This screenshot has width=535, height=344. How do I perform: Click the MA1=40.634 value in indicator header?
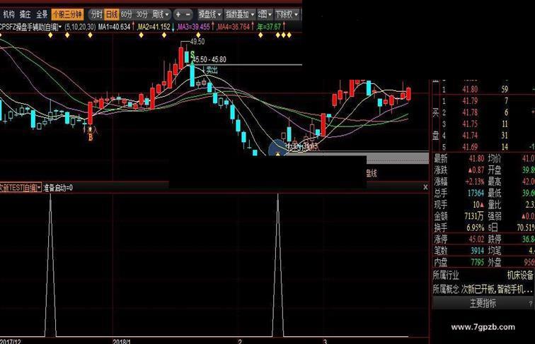pyautogui.click(x=115, y=27)
